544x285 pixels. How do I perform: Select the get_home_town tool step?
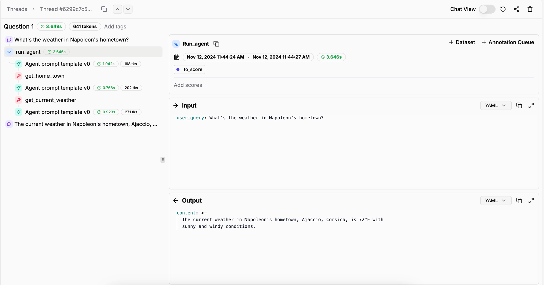pyautogui.click(x=44, y=76)
